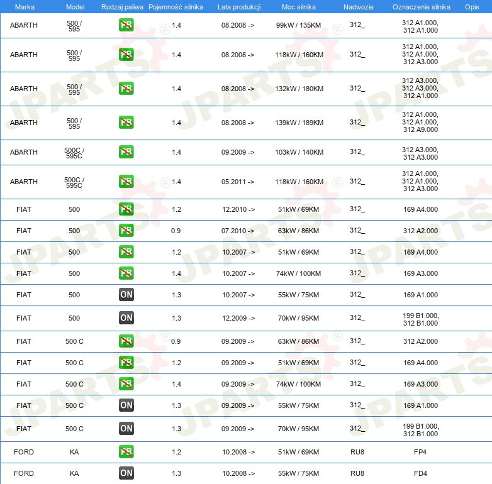Click ON diesel icon in FIAT 500 12.2009 row
Image resolution: width=492 pixels, height=484 pixels.
pos(126,317)
